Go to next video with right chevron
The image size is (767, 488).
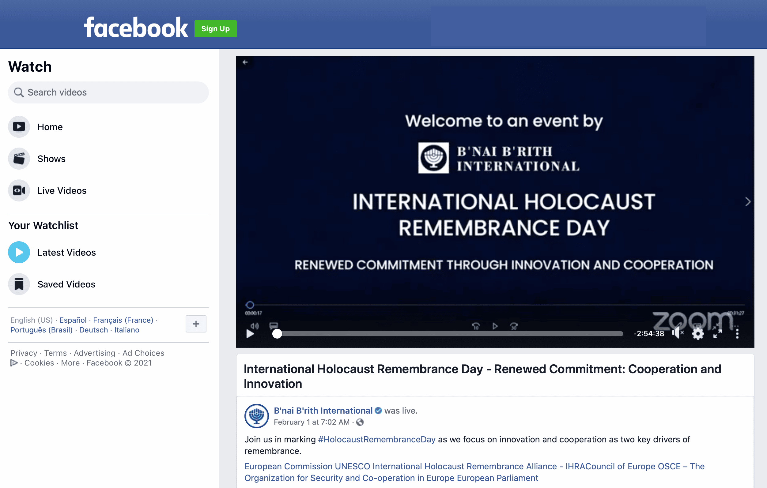pos(748,201)
